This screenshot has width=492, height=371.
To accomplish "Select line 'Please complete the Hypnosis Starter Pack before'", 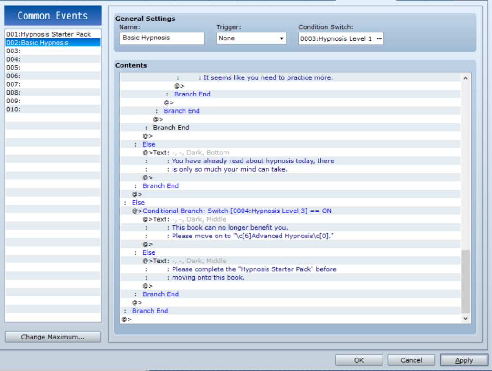I will (x=291, y=269).
